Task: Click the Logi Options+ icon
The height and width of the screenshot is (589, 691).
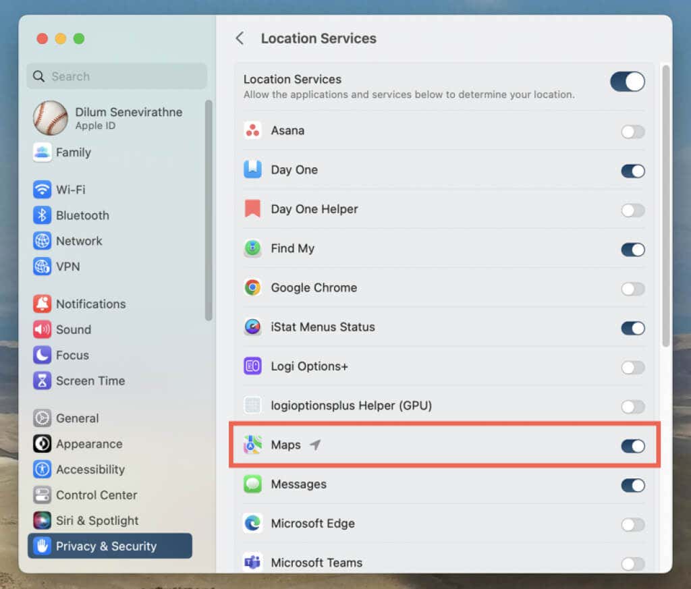Action: (252, 366)
